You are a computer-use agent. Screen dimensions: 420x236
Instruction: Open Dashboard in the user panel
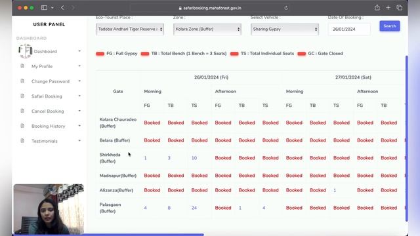[x=45, y=51]
